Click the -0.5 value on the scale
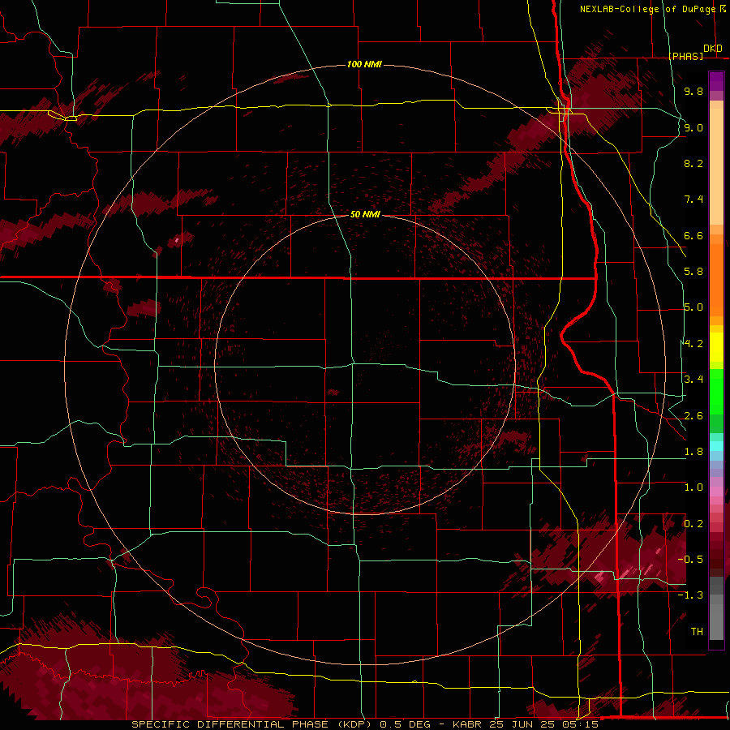Image resolution: width=730 pixels, height=730 pixels. pos(690,559)
